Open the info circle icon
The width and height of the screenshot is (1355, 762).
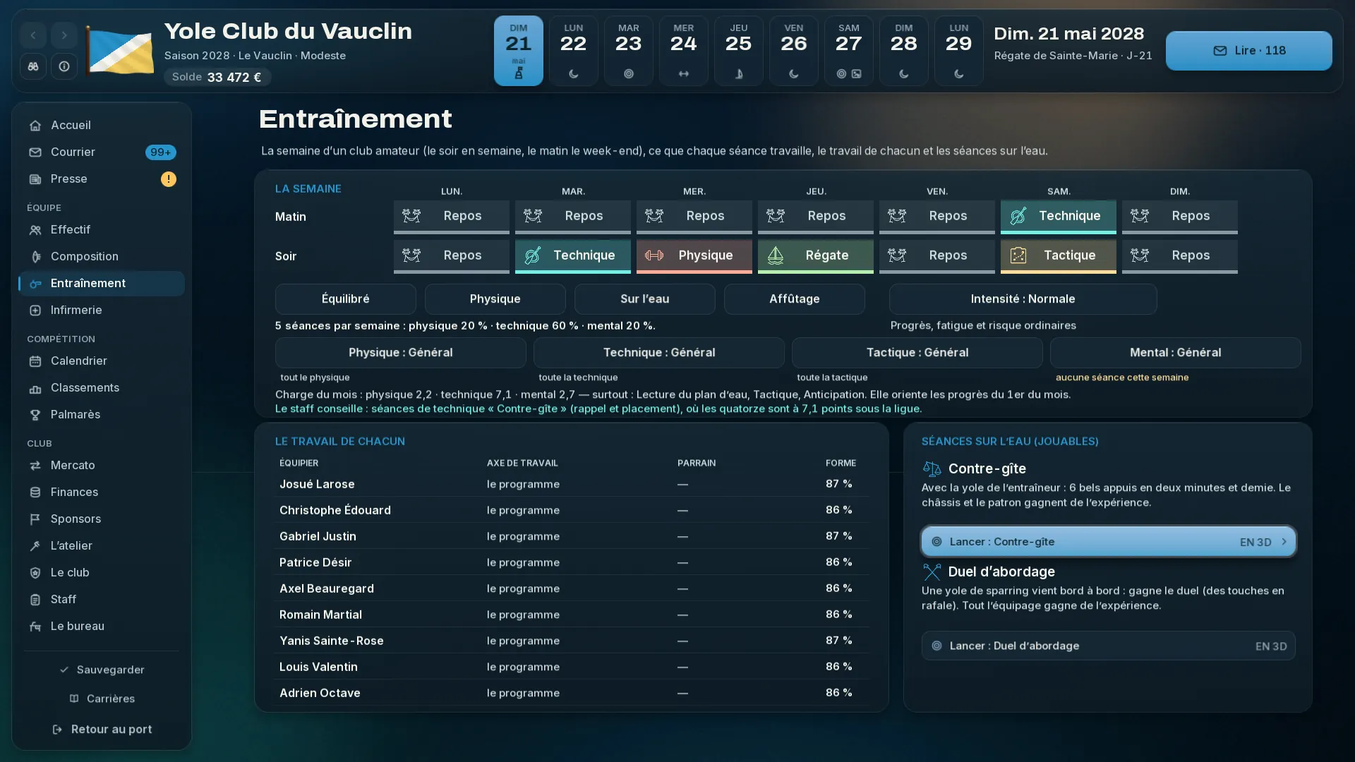[x=64, y=66]
